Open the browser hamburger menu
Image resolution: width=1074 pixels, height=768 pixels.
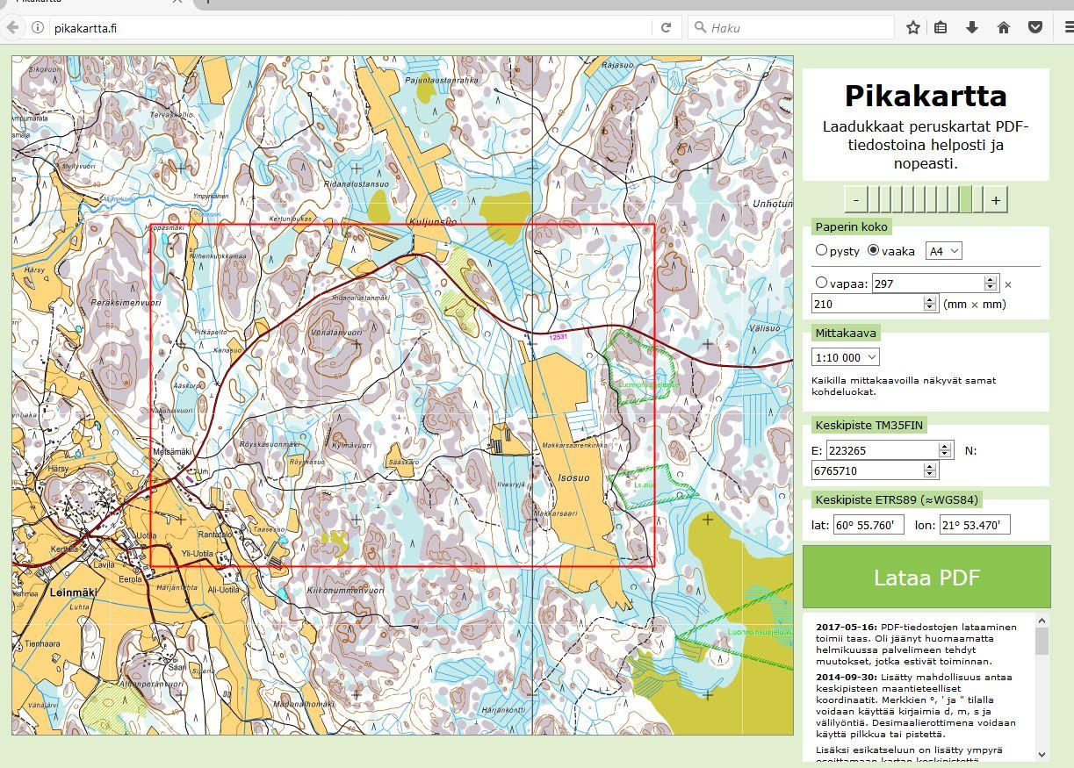pyautogui.click(x=1067, y=28)
